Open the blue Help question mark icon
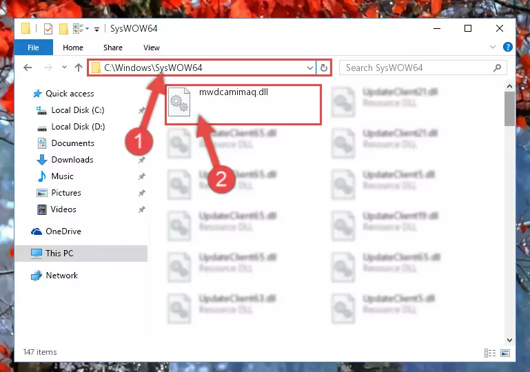This screenshot has width=530, height=372. 508,47
